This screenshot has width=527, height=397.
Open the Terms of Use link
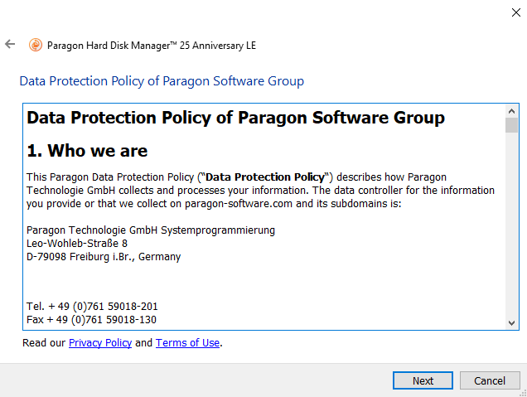pyautogui.click(x=188, y=343)
